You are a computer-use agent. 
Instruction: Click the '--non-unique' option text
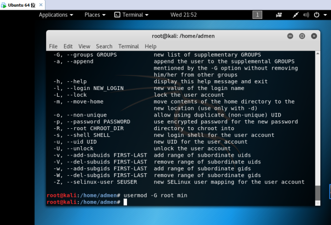coord(87,115)
